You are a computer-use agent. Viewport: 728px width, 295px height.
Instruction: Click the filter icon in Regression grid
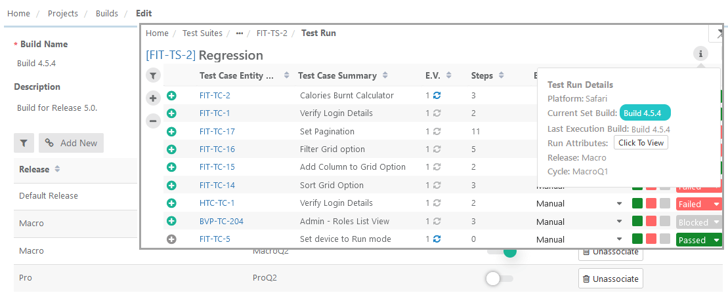tap(153, 75)
